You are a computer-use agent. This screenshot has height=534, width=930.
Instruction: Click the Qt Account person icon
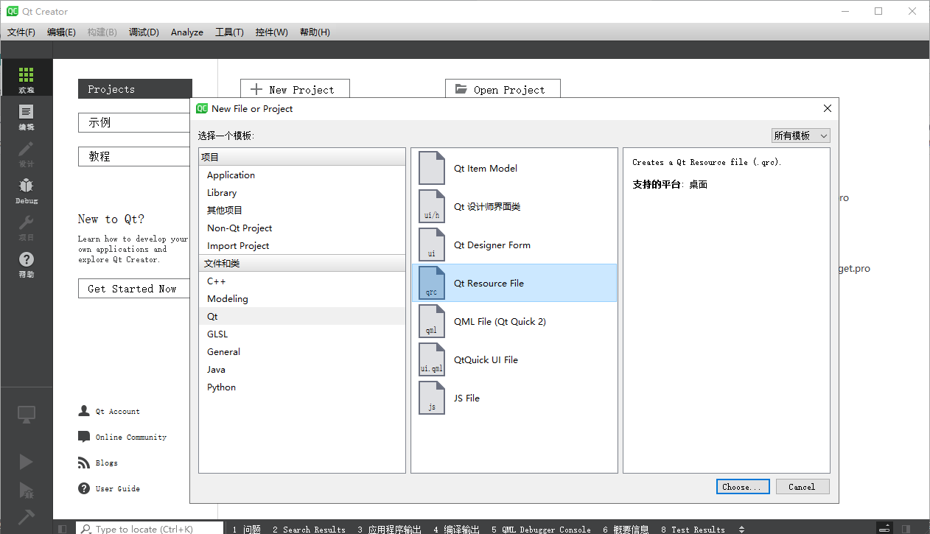84,411
